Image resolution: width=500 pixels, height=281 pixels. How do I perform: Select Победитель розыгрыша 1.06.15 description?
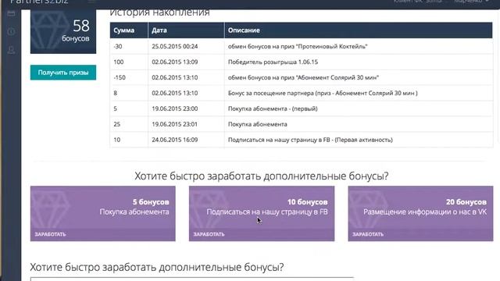pyautogui.click(x=273, y=62)
